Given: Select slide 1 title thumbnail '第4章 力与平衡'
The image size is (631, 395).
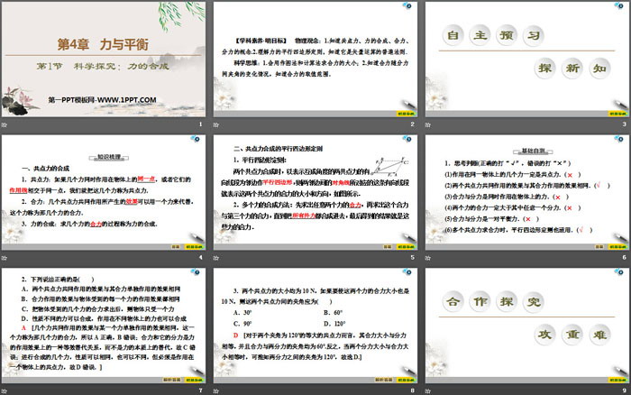Looking at the screenshot, I should 104,60.
